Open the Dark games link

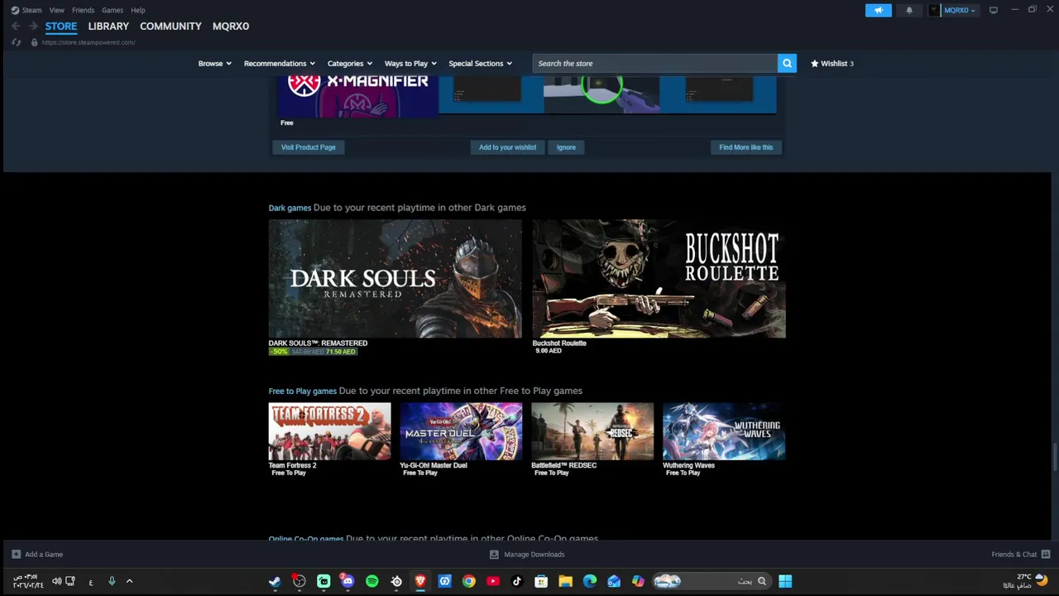(x=290, y=208)
